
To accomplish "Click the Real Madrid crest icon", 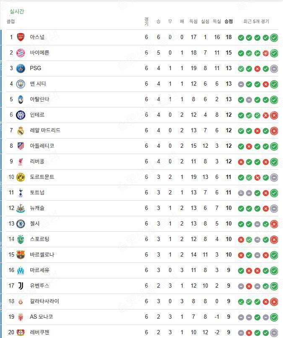I will pos(21,131).
